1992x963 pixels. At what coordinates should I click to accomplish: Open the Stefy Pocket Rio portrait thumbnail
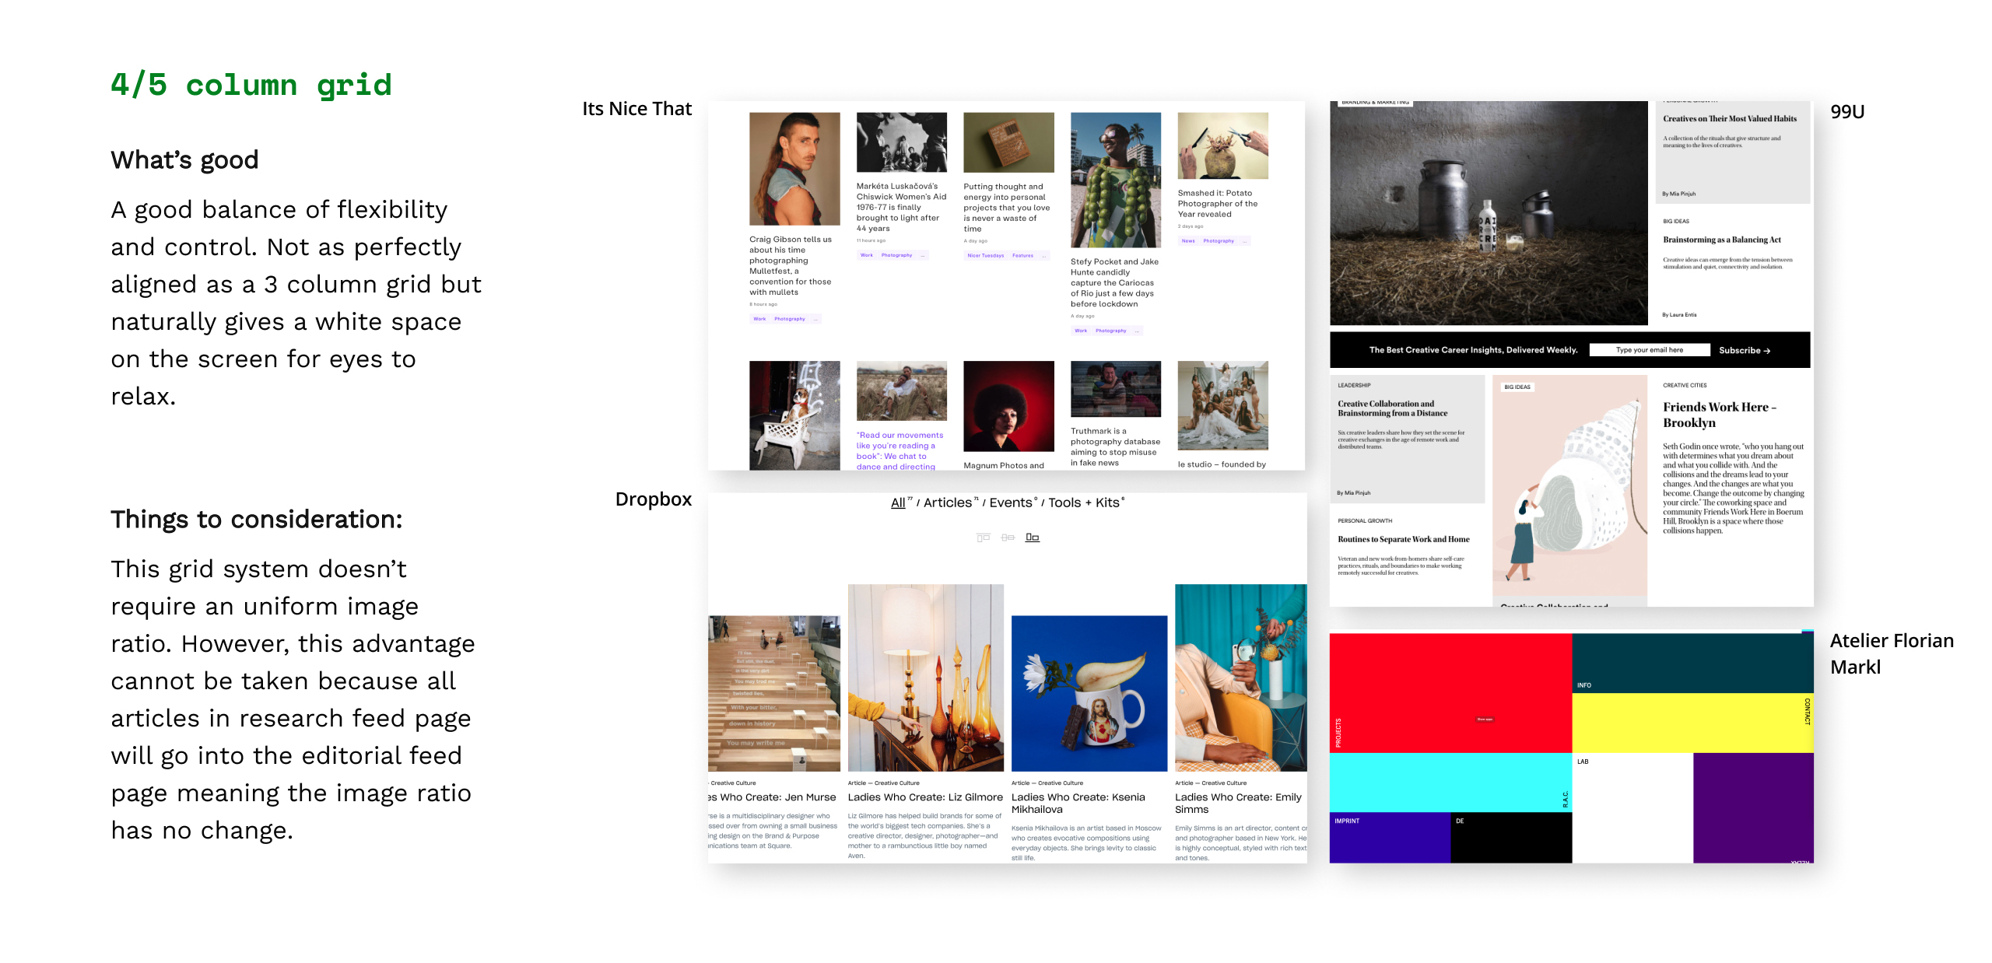click(1116, 180)
